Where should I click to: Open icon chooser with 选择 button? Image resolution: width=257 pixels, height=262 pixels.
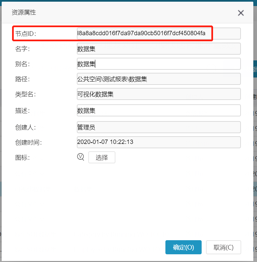102,157
